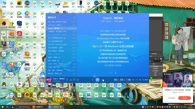Seek using the playback progress bar
195x109 pixels.
tap(97, 77)
